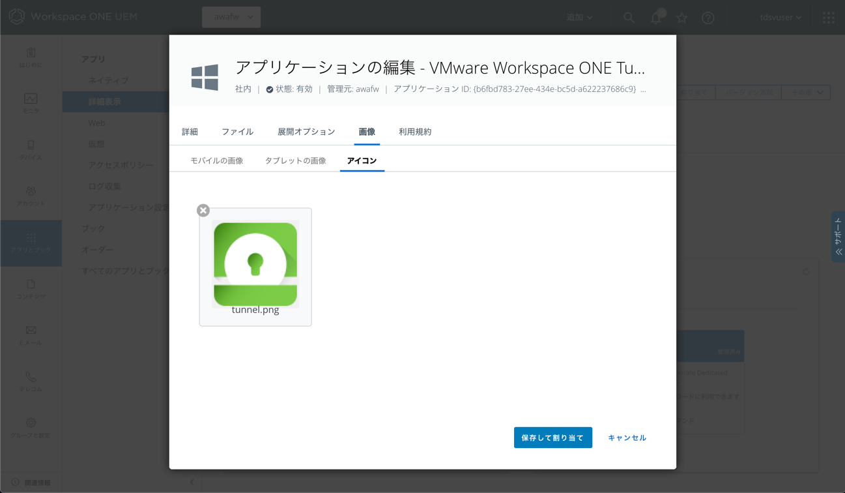Click the refresh icon behind the dialog

(x=806, y=272)
